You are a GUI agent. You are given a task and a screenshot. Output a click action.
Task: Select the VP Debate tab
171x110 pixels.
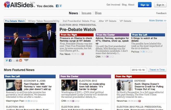click(126, 21)
